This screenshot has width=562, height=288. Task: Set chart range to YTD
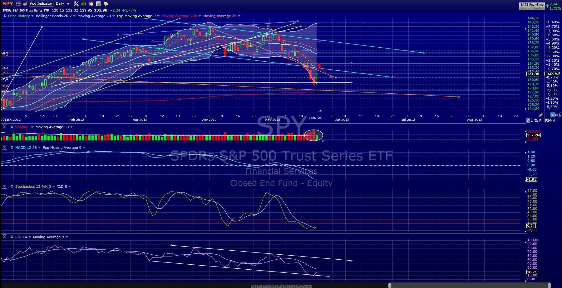[266, 286]
